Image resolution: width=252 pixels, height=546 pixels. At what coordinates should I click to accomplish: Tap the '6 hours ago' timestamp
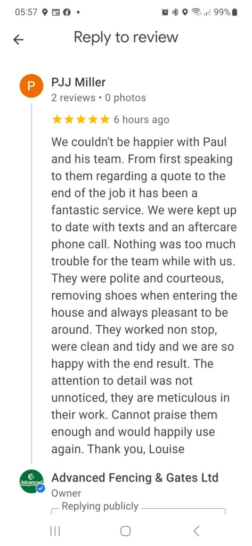[141, 120]
